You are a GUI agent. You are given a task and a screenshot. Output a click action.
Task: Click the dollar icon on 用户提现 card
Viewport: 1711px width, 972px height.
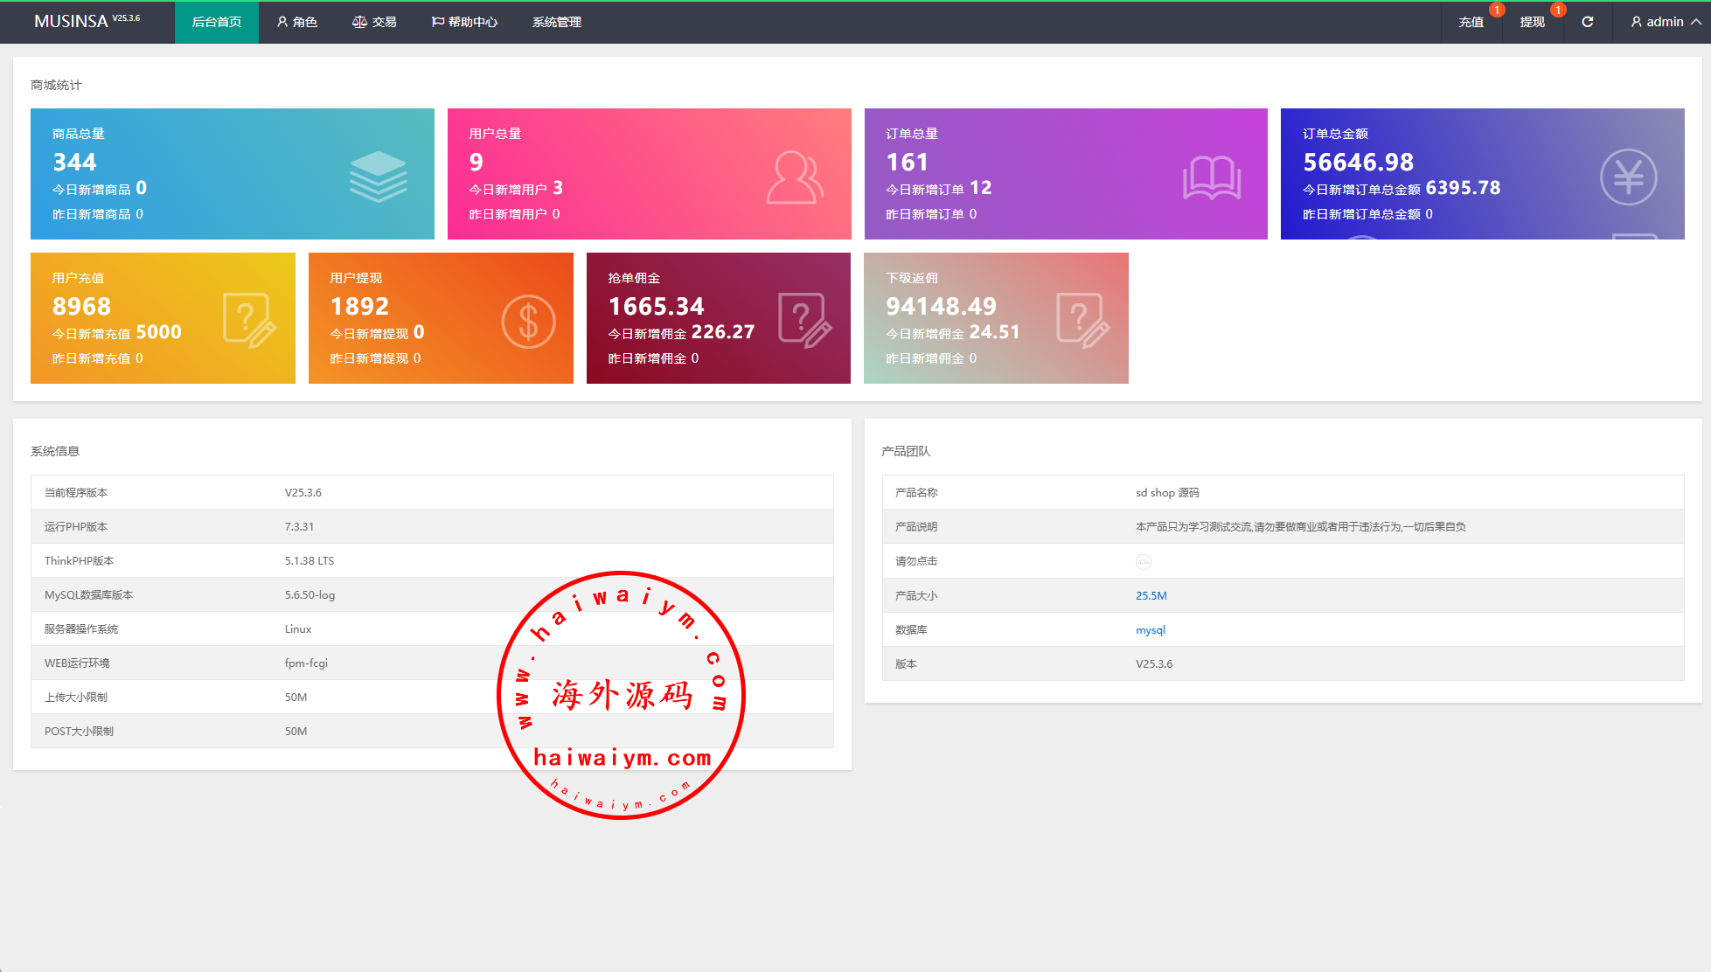528,322
